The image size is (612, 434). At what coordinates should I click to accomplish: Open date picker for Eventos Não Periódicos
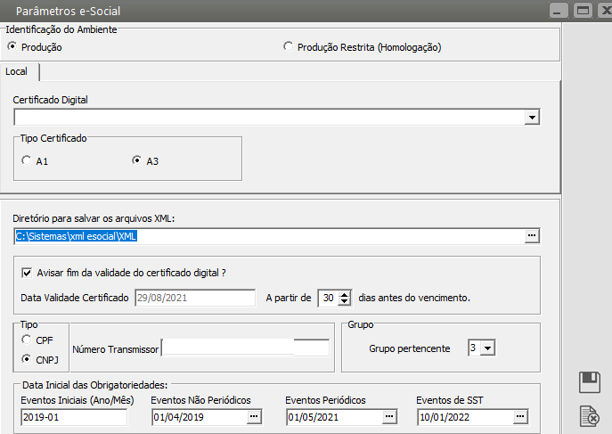click(254, 416)
